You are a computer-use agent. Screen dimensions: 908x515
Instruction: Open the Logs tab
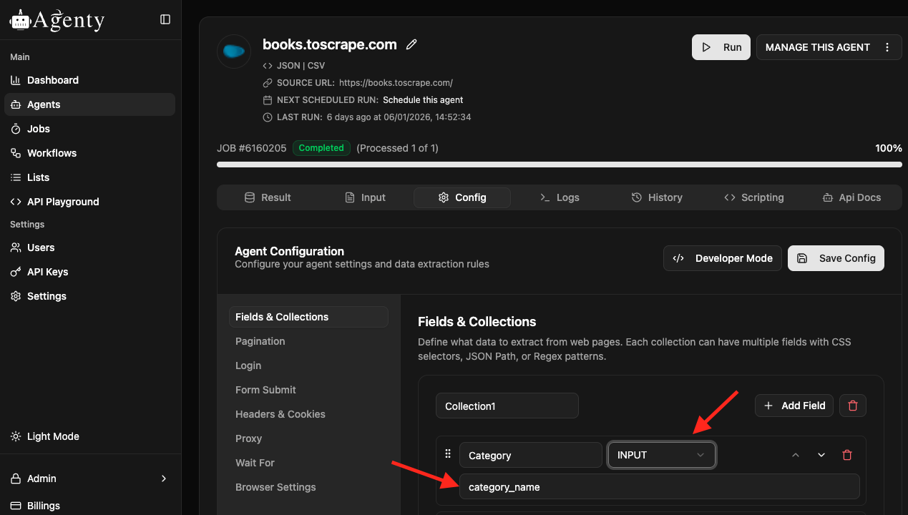pyautogui.click(x=559, y=197)
